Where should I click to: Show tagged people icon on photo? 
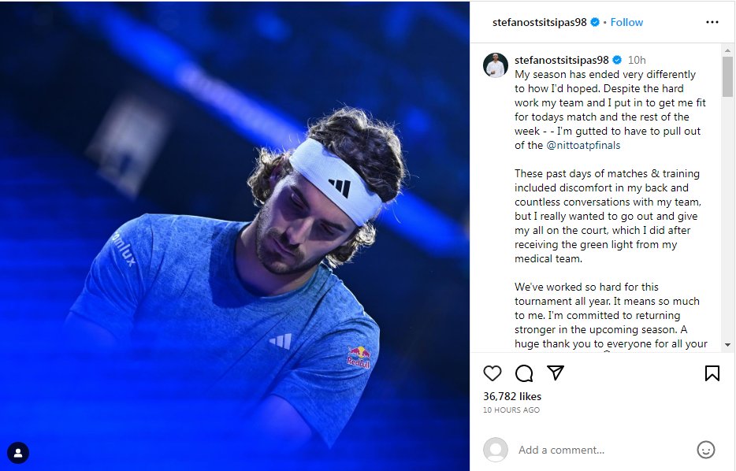[x=18, y=453]
